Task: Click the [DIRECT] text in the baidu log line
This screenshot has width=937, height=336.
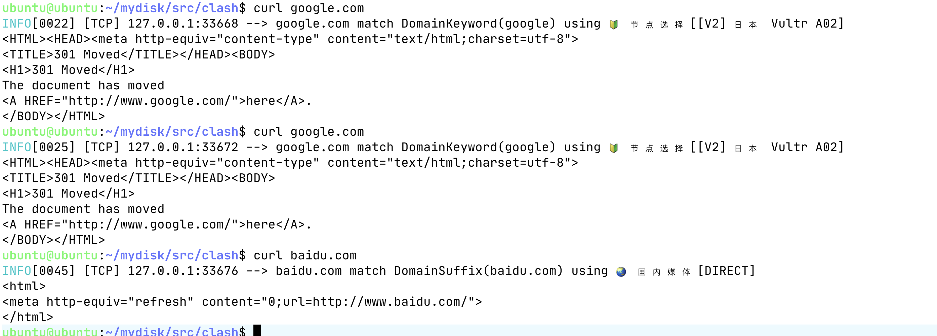Action: pyautogui.click(x=726, y=271)
